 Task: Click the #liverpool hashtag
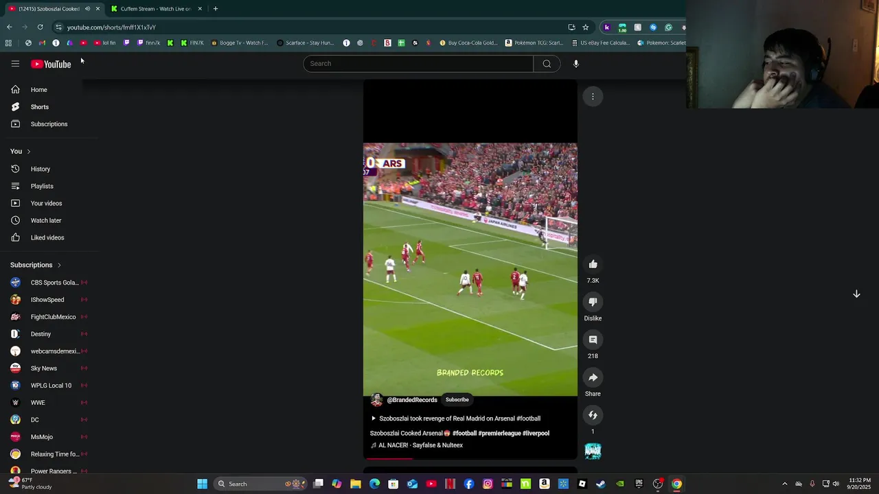(x=536, y=434)
